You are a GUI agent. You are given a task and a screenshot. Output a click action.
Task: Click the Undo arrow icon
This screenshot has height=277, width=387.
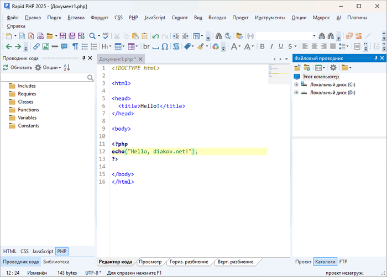point(156,36)
